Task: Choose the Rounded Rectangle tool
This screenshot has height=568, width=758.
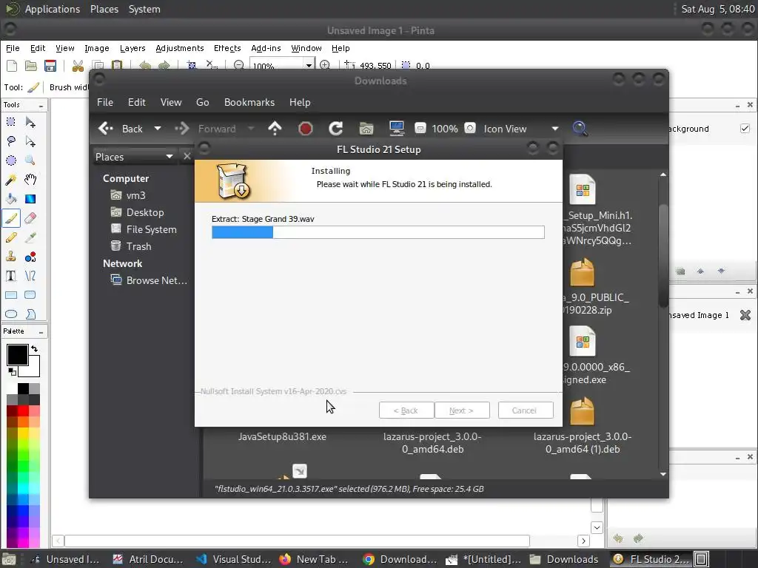Action: point(30,295)
